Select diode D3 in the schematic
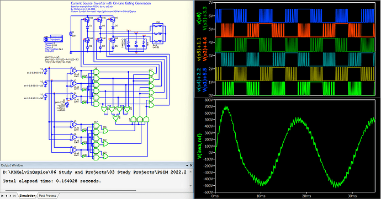Viewport: 381px width, 199px height. (100, 27)
